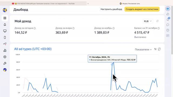The image size is (173, 97).
Task: Click the round globe icon at sidebar bottom
Action: (x=5, y=70)
